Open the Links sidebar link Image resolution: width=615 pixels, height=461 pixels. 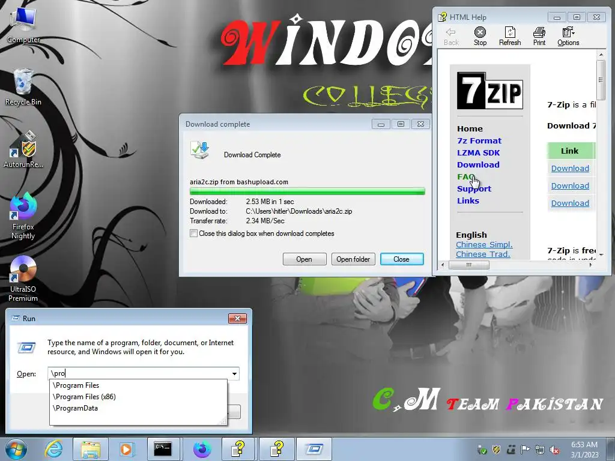[468, 200]
